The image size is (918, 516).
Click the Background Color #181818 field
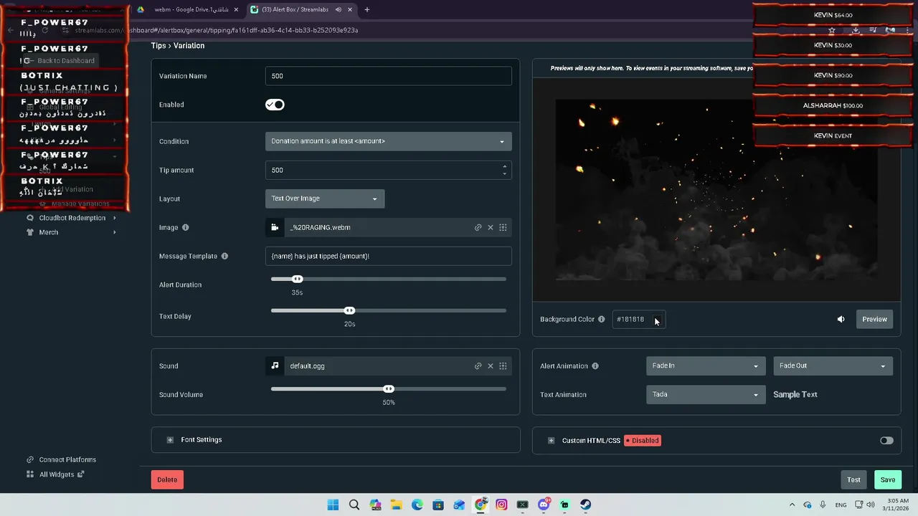click(639, 319)
